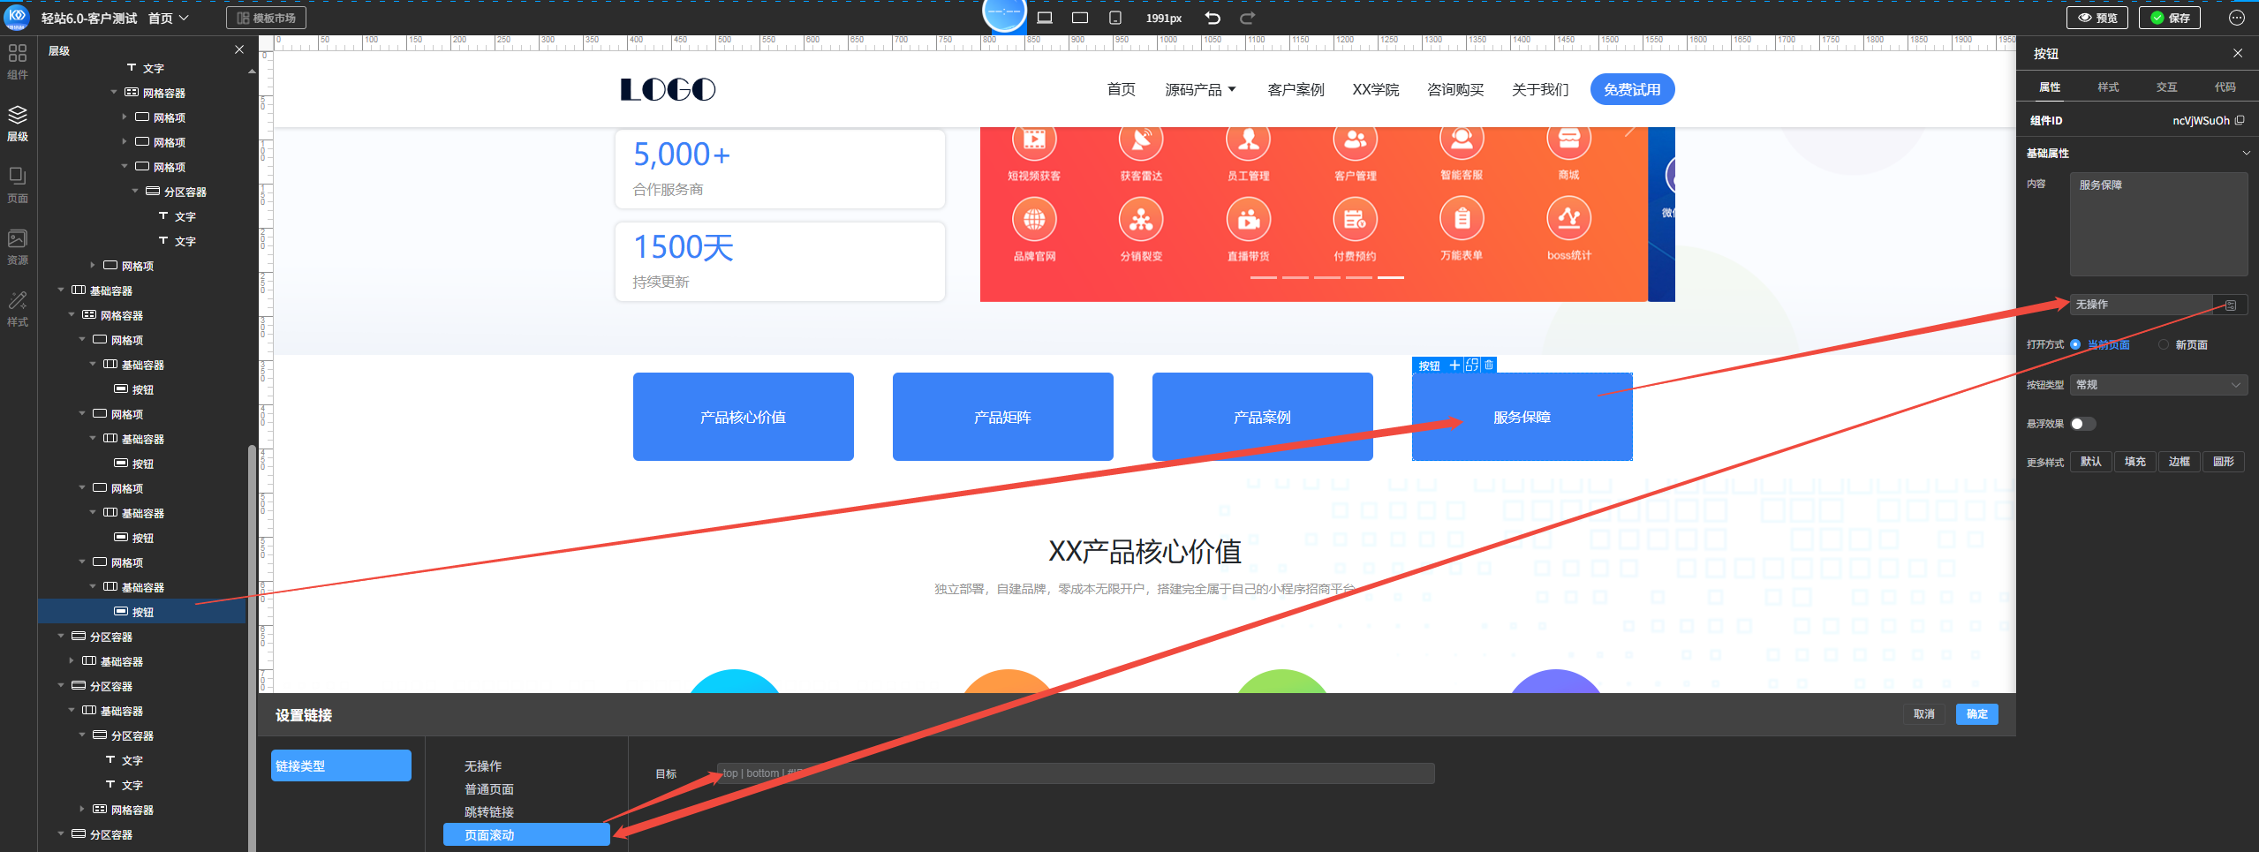
Task: Choose 无操作 link type option
Action: [x=483, y=766]
